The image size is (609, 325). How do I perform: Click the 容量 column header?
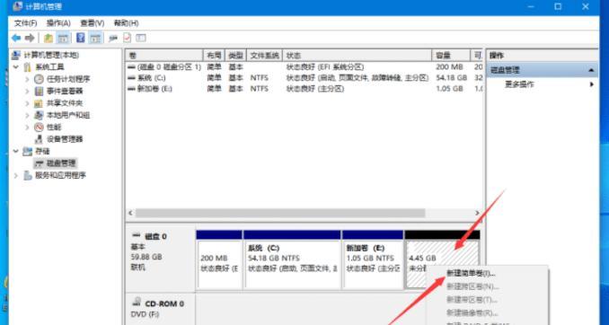(x=451, y=56)
